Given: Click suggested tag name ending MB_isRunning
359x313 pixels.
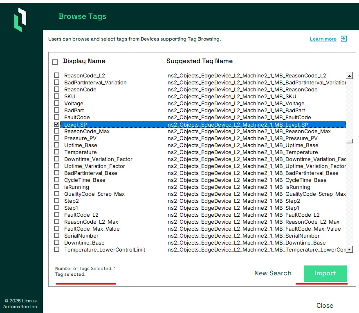Looking at the screenshot, I should point(239,187).
